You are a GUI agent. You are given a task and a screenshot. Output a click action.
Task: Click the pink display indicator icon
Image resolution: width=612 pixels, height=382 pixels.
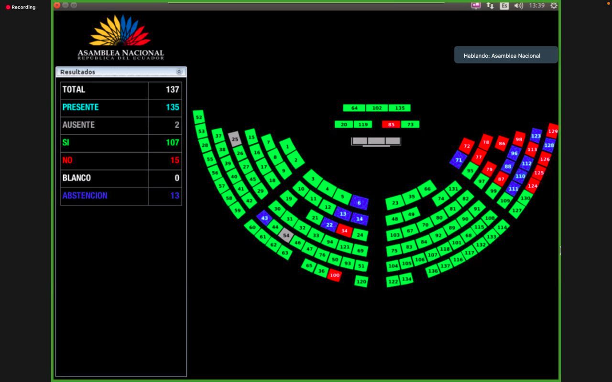476,6
